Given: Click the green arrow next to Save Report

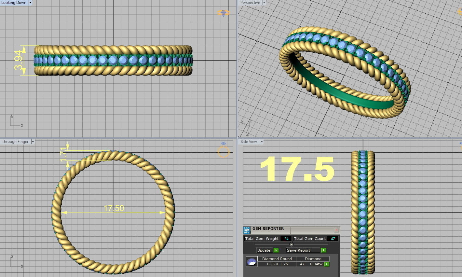Looking at the screenshot, I should pyautogui.click(x=324, y=250).
